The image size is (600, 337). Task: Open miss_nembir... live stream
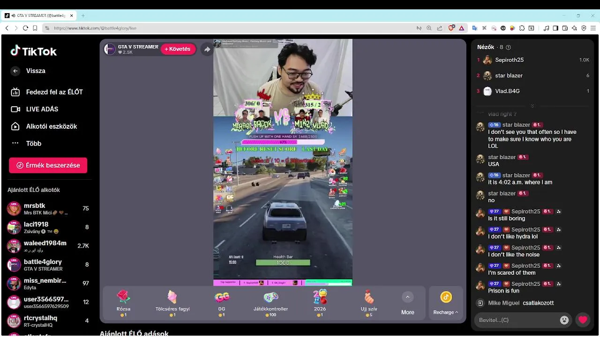tap(48, 284)
